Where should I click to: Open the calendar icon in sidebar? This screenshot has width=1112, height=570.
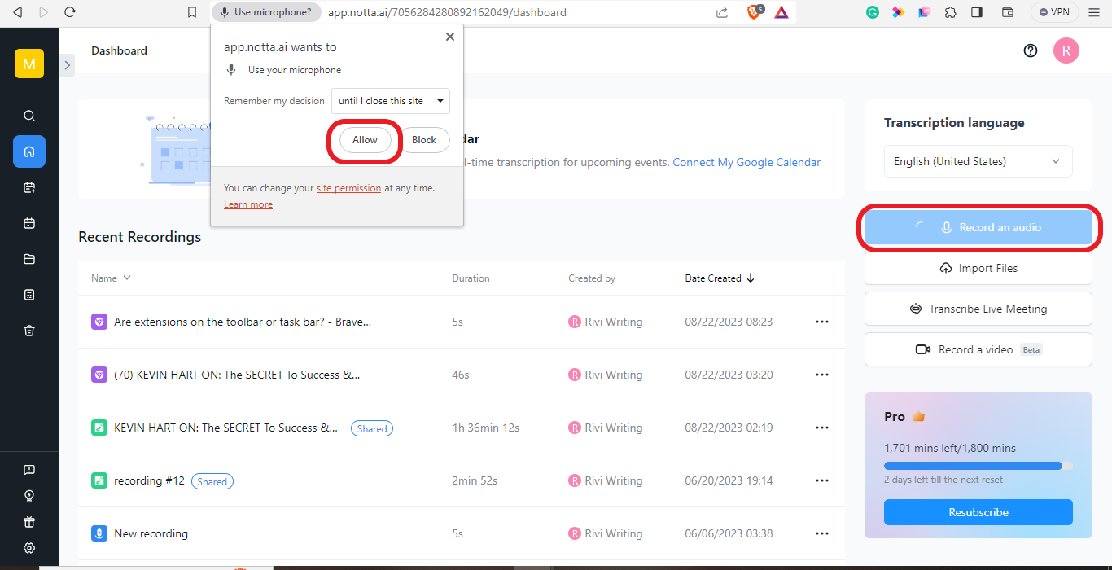(29, 223)
